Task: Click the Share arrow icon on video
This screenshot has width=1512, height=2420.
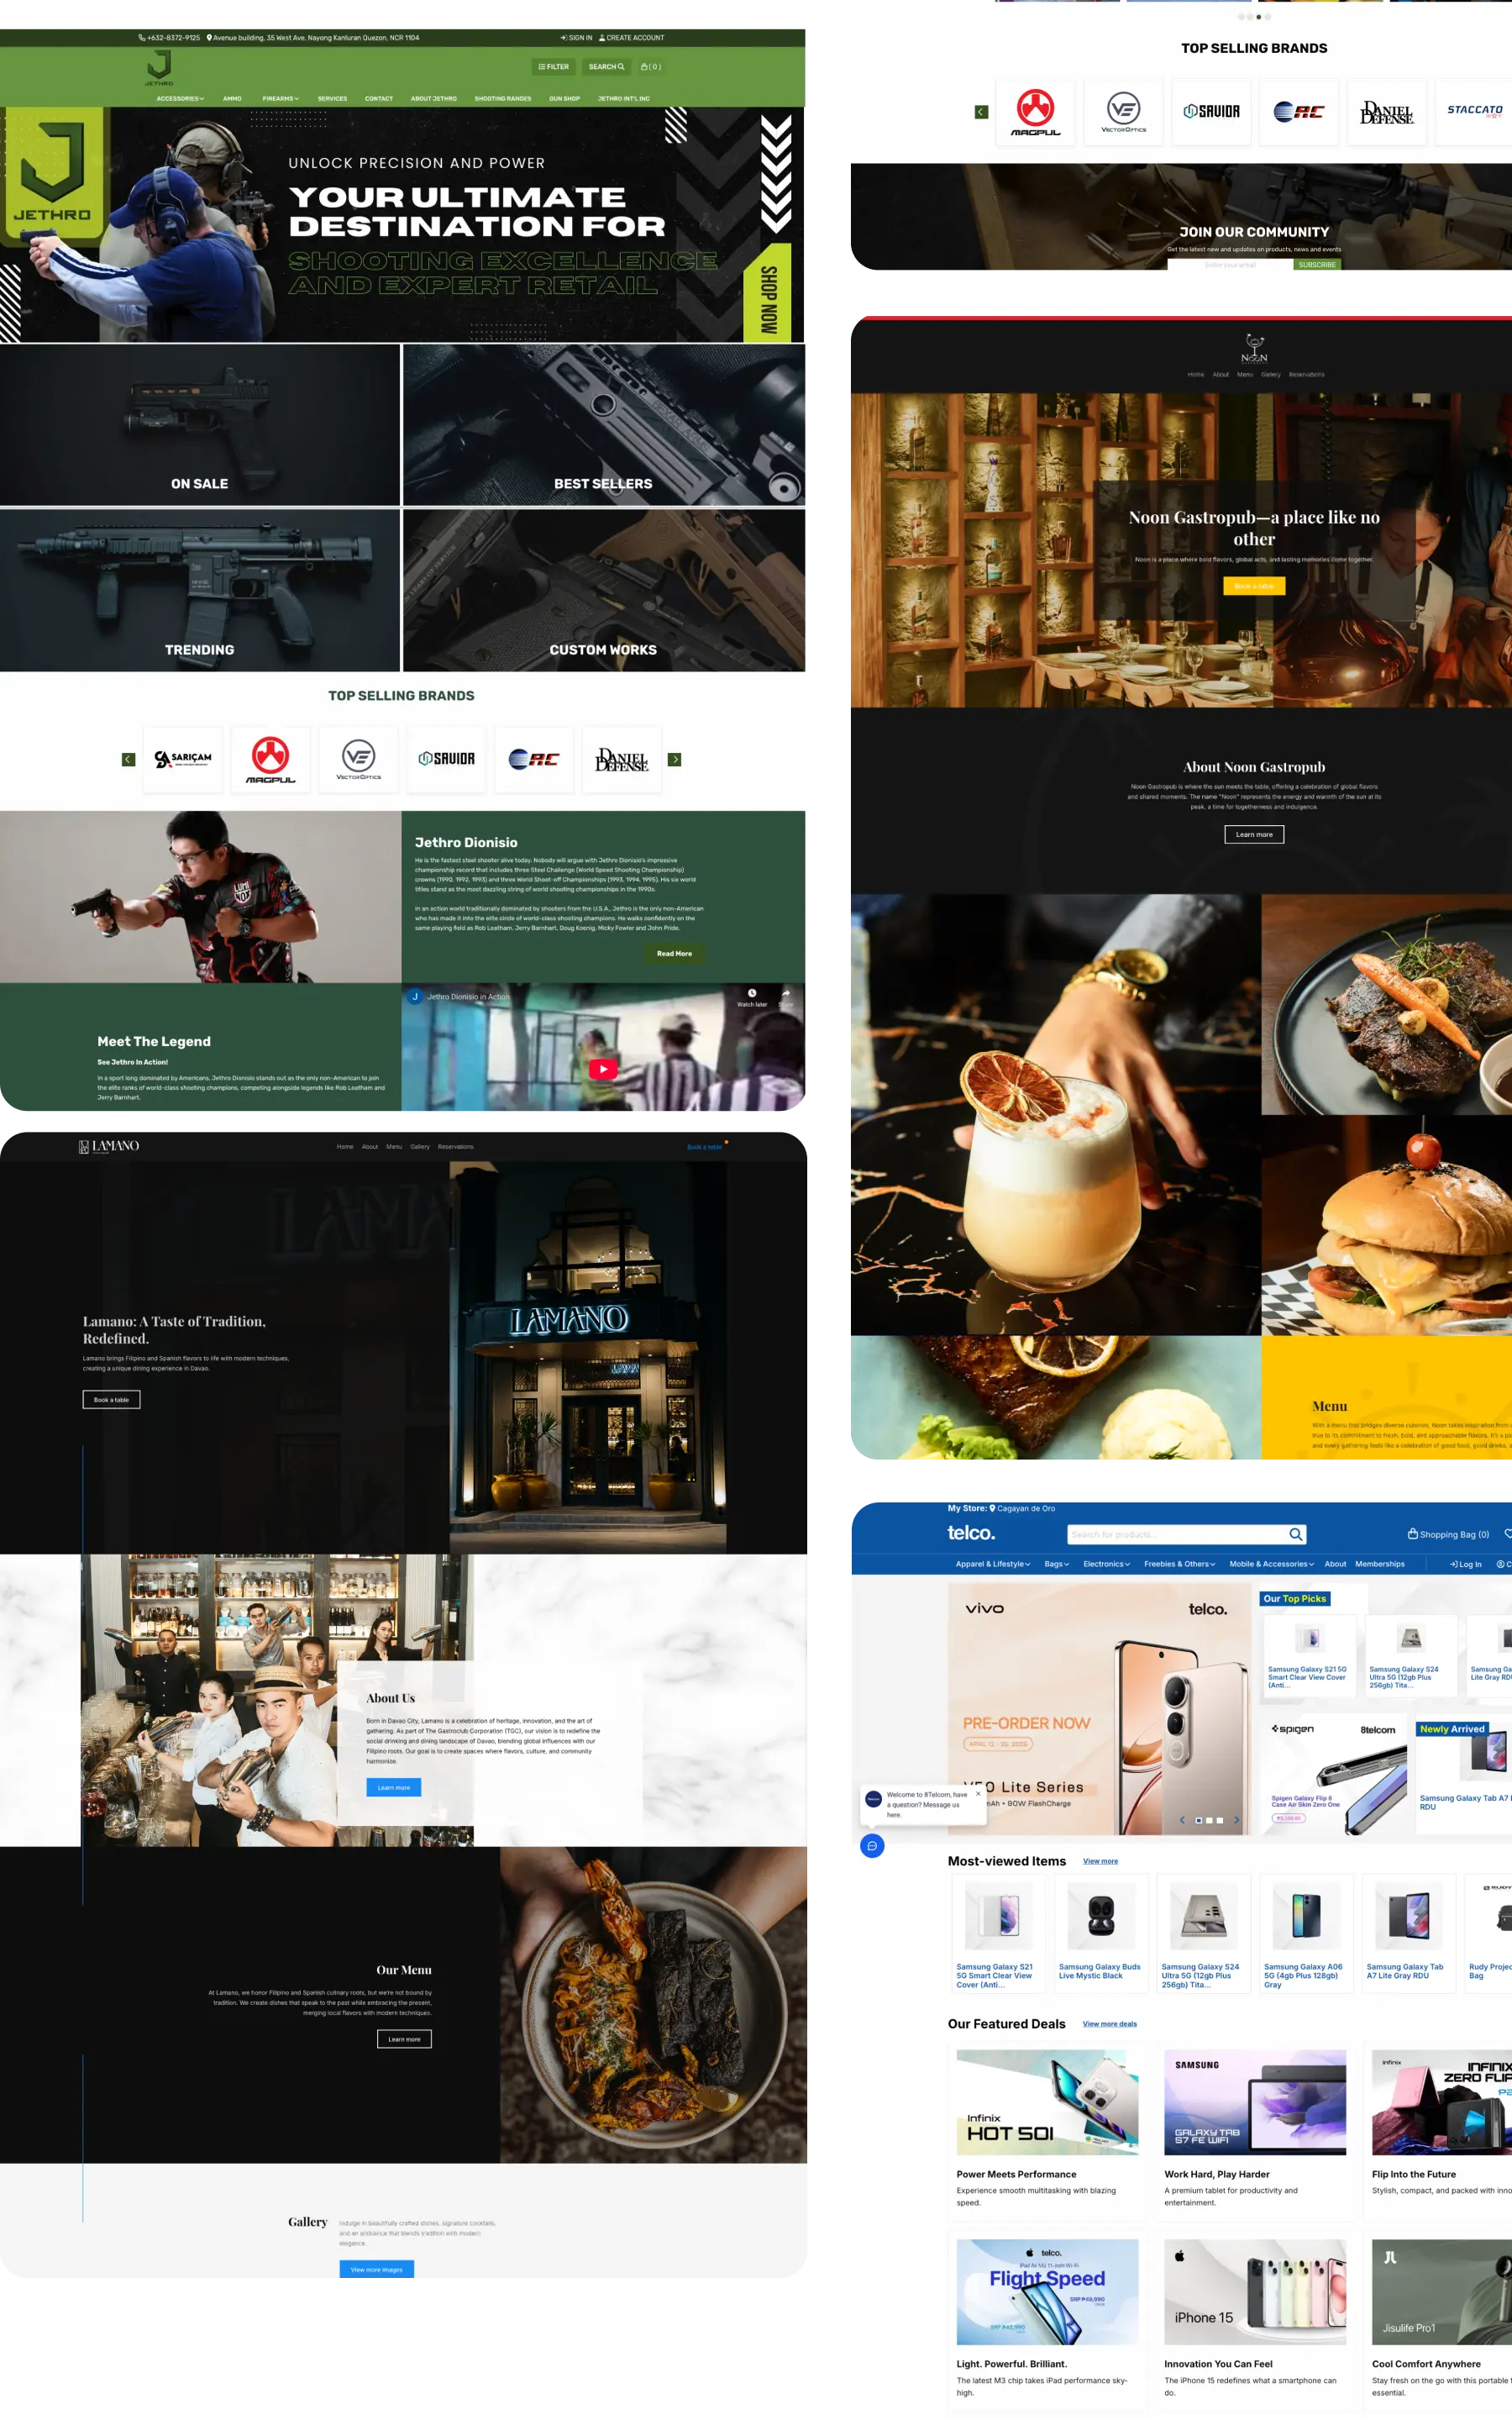Action: tap(786, 994)
